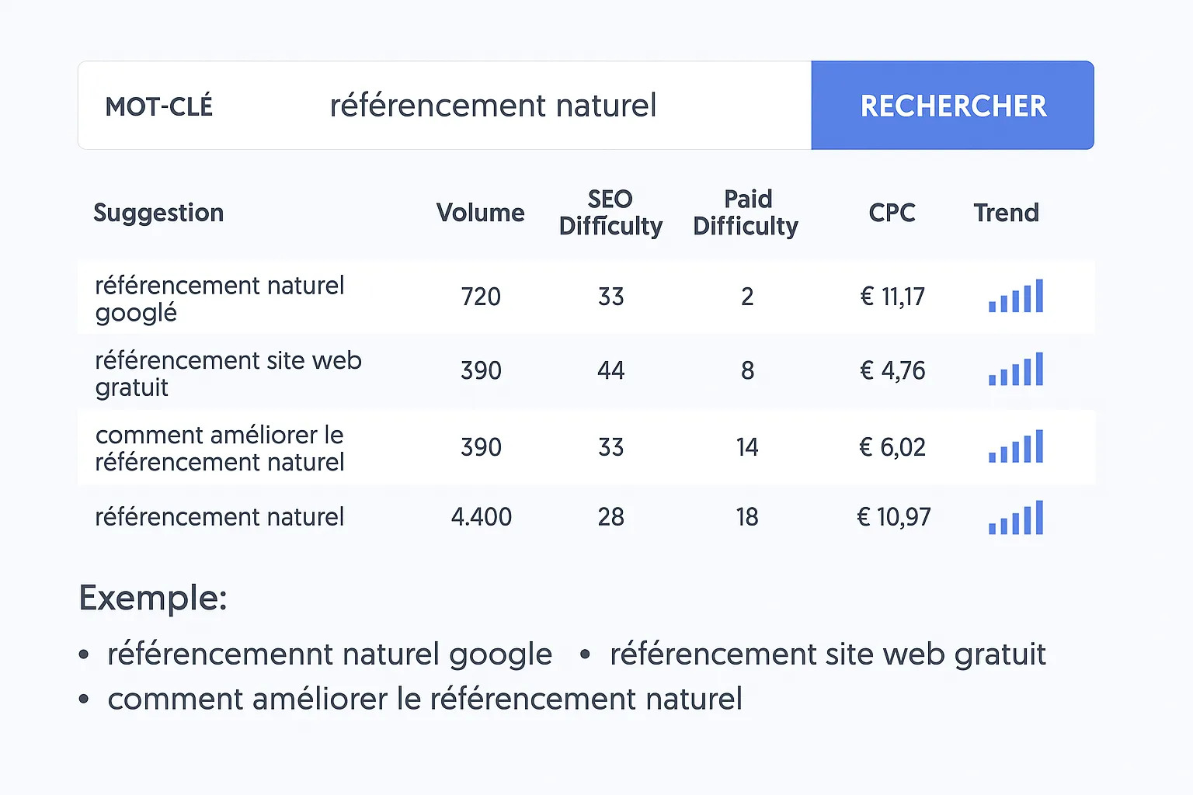The height and width of the screenshot is (795, 1193).
Task: Select référencement site web gratuit suggestion in table
Action: pos(228,373)
